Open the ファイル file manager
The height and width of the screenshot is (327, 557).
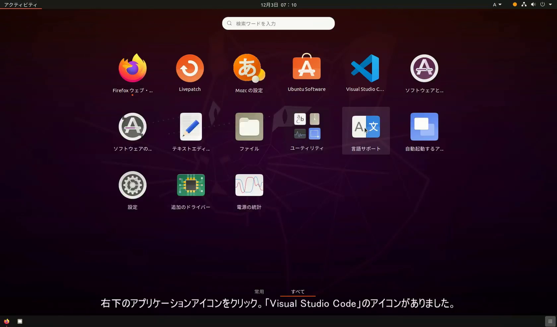[249, 126]
